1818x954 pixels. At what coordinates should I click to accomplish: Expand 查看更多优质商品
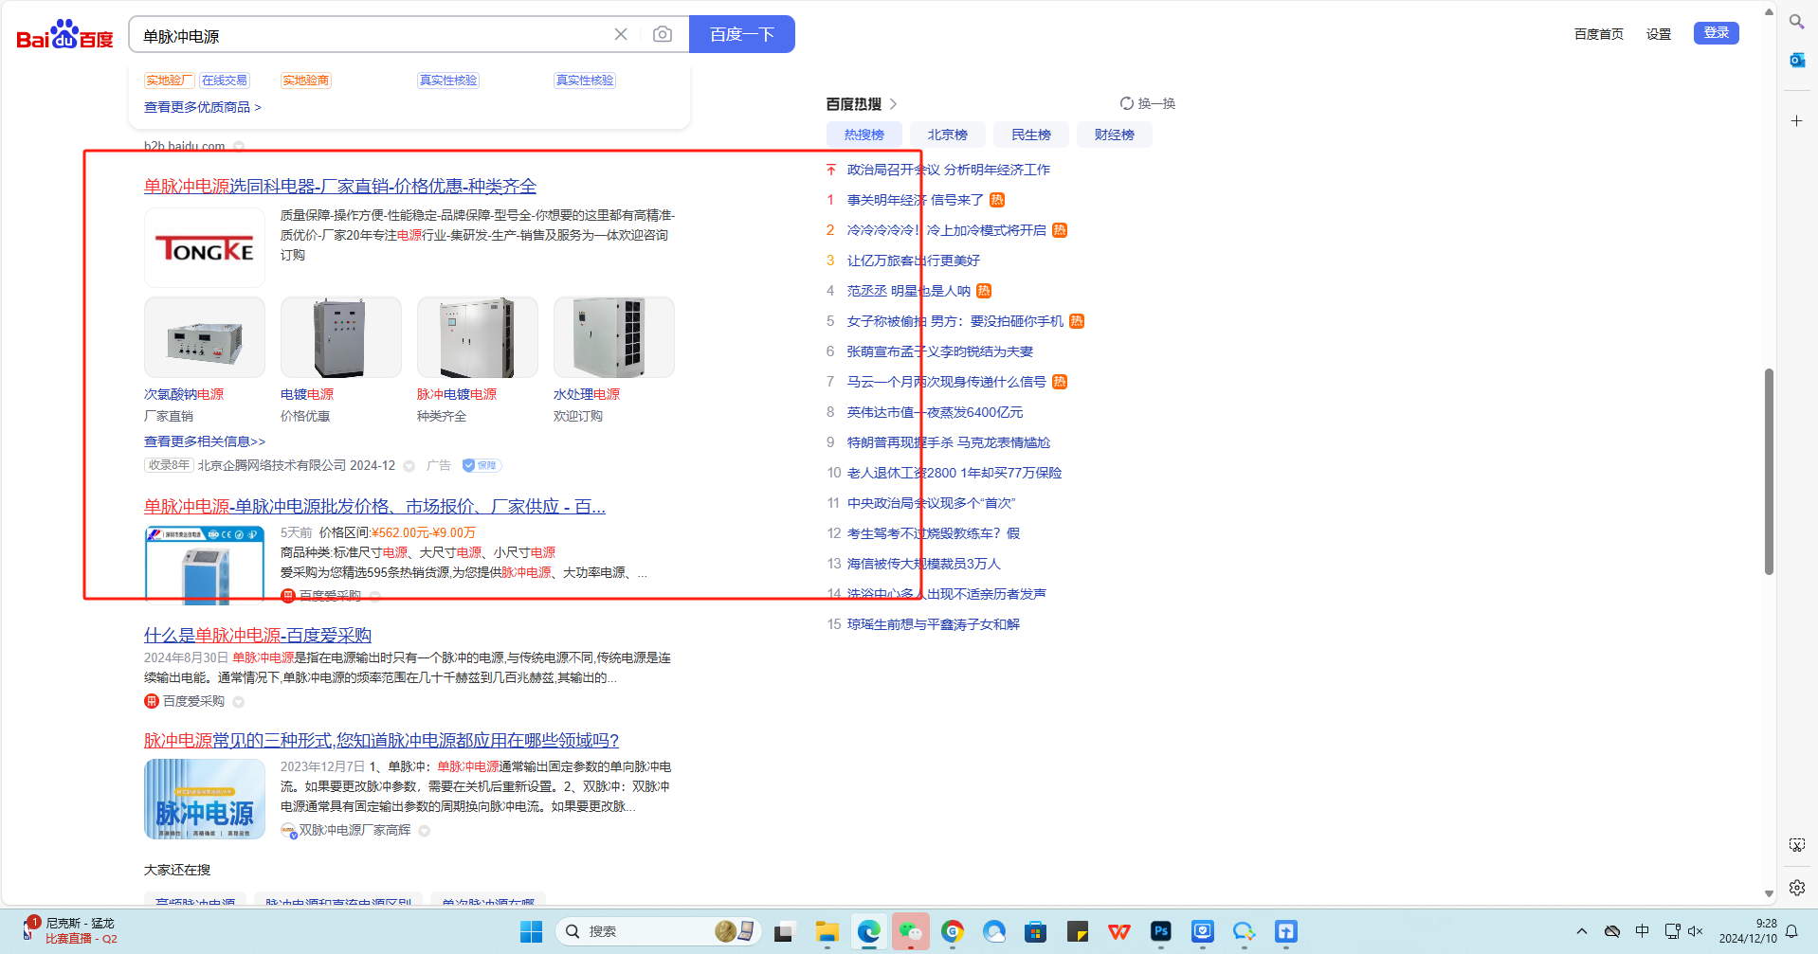pos(203,107)
